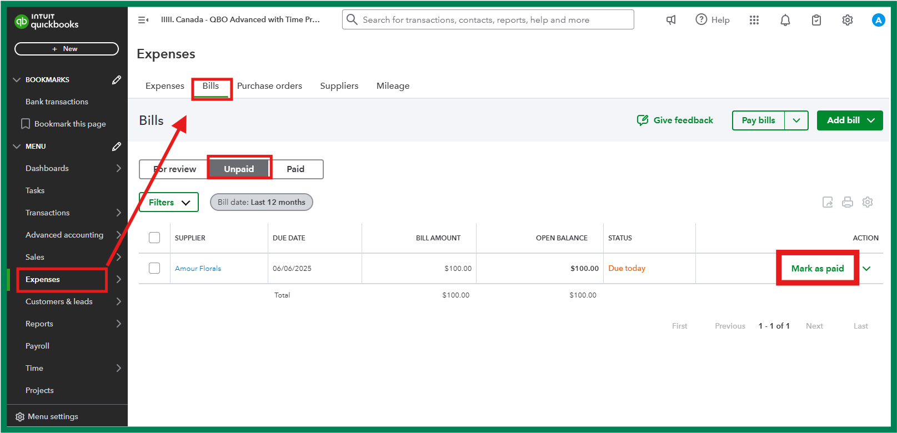Tick the Amour Florals bill checkbox
The width and height of the screenshot is (897, 433).
click(154, 268)
